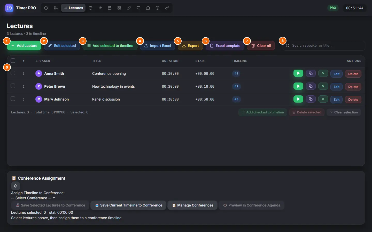Click the Add Lecture button
Viewport: 372px width, 232px height.
(x=24, y=46)
